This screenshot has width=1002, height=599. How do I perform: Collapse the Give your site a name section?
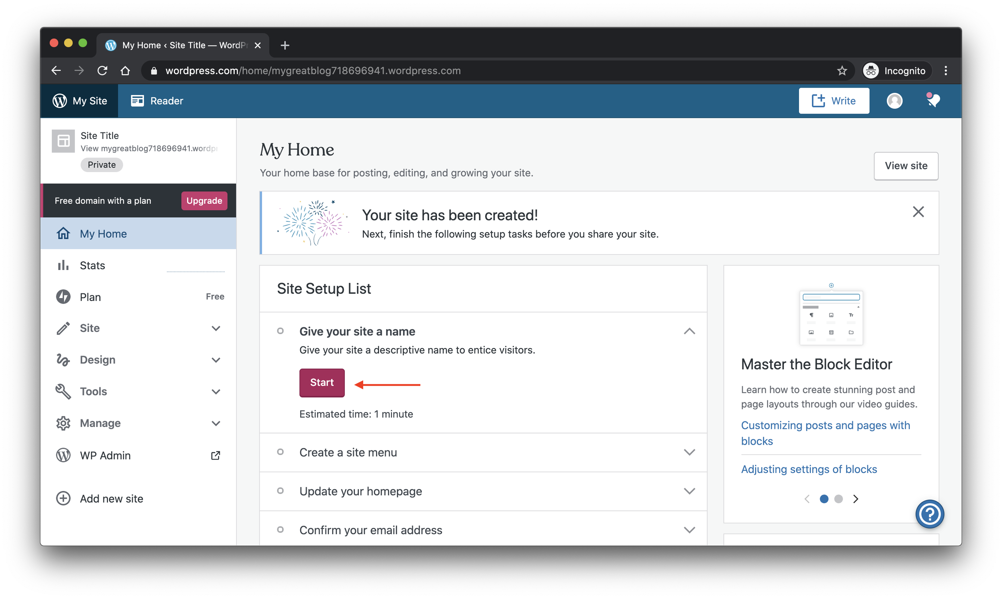[x=689, y=331]
